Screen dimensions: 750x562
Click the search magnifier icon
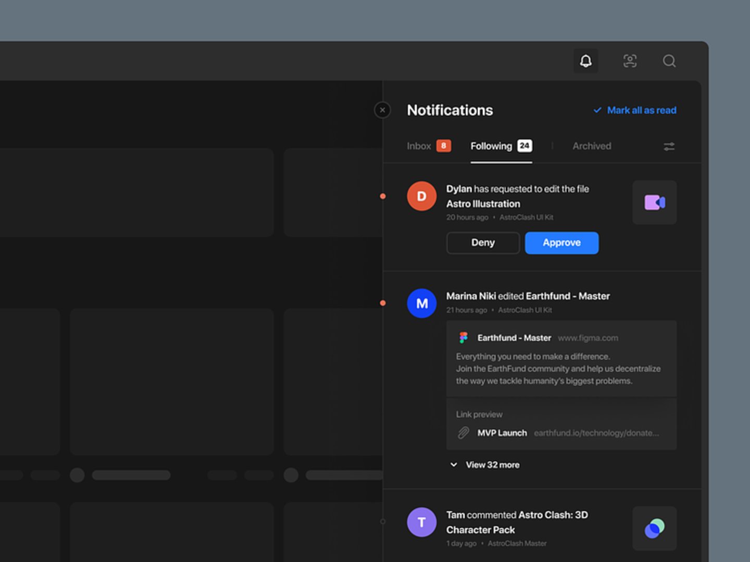tap(669, 61)
